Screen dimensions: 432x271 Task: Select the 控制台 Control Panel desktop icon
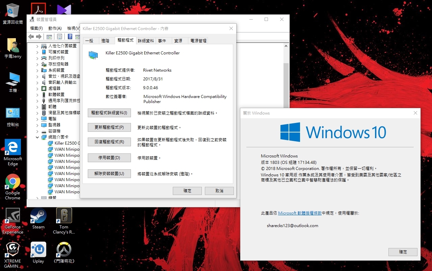[13, 117]
